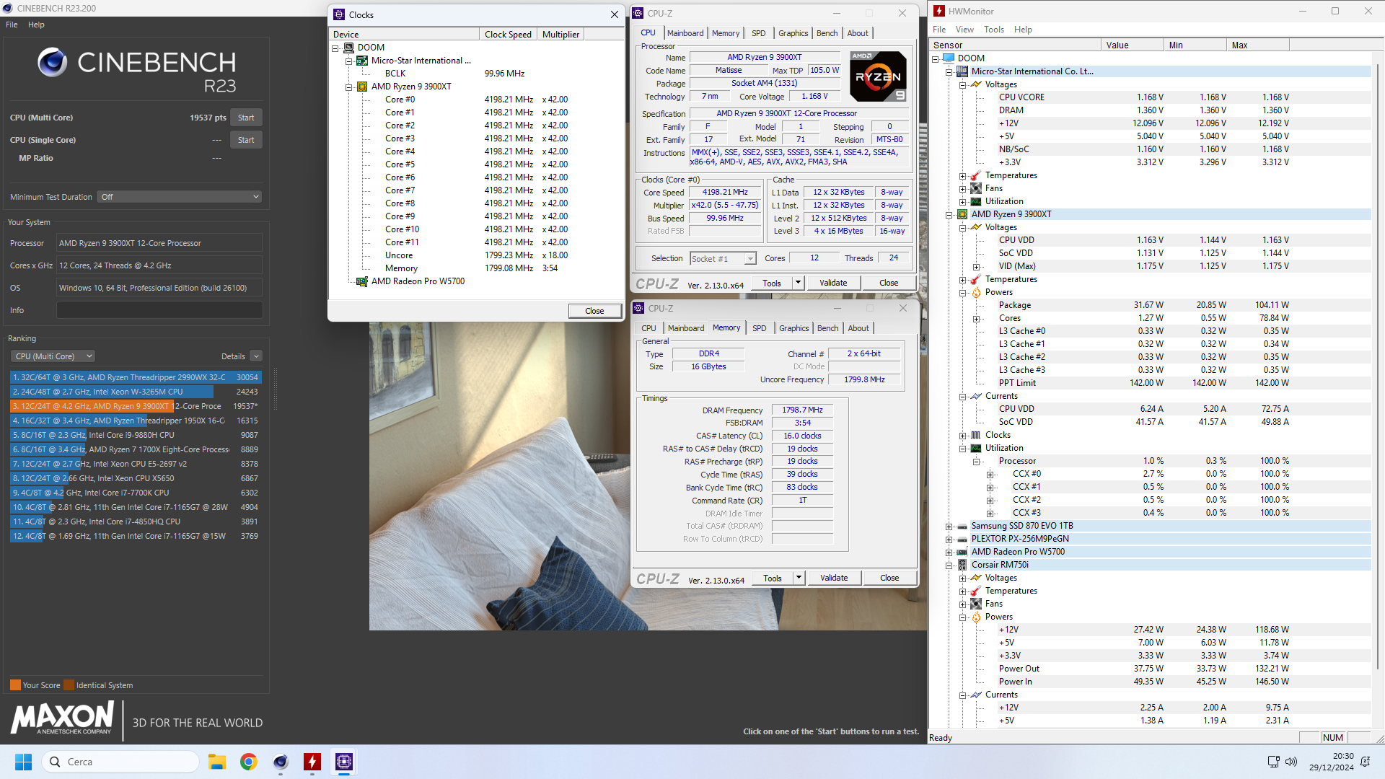Switch to Mainboard tab in upper CPU-Z
This screenshot has width=1385, height=779.
(685, 33)
